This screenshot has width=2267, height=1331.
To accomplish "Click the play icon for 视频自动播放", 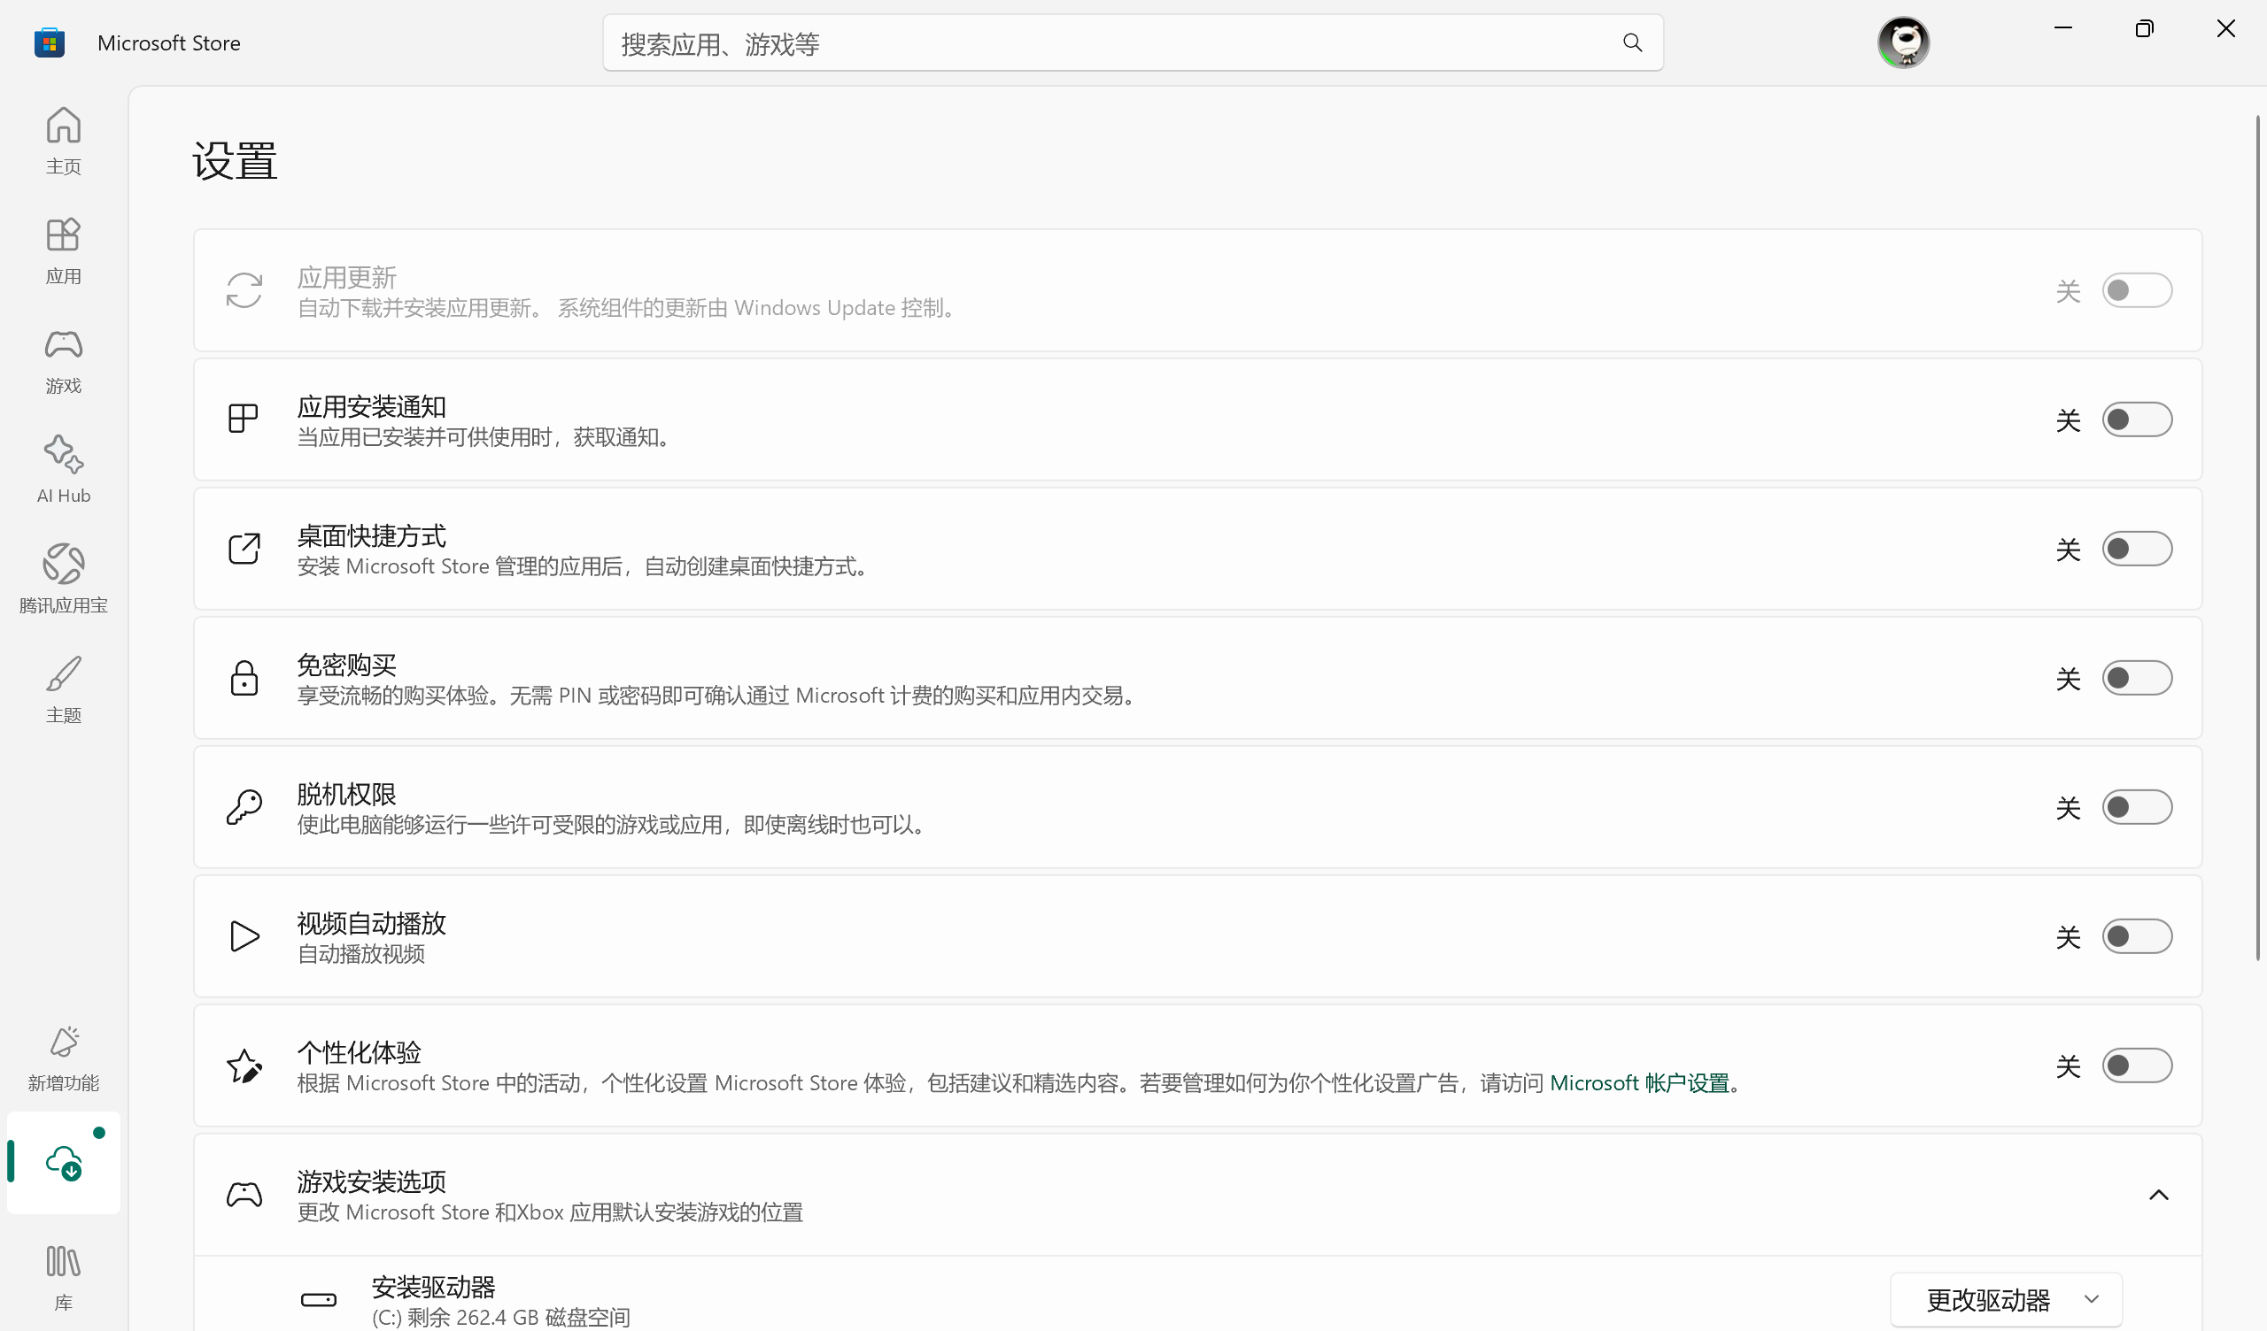I will pyautogui.click(x=244, y=936).
